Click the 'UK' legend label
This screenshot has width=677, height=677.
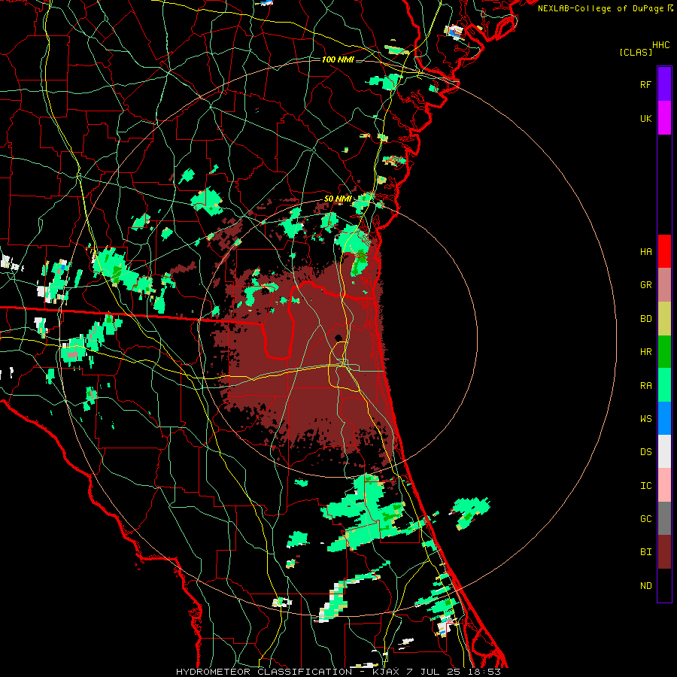point(645,118)
